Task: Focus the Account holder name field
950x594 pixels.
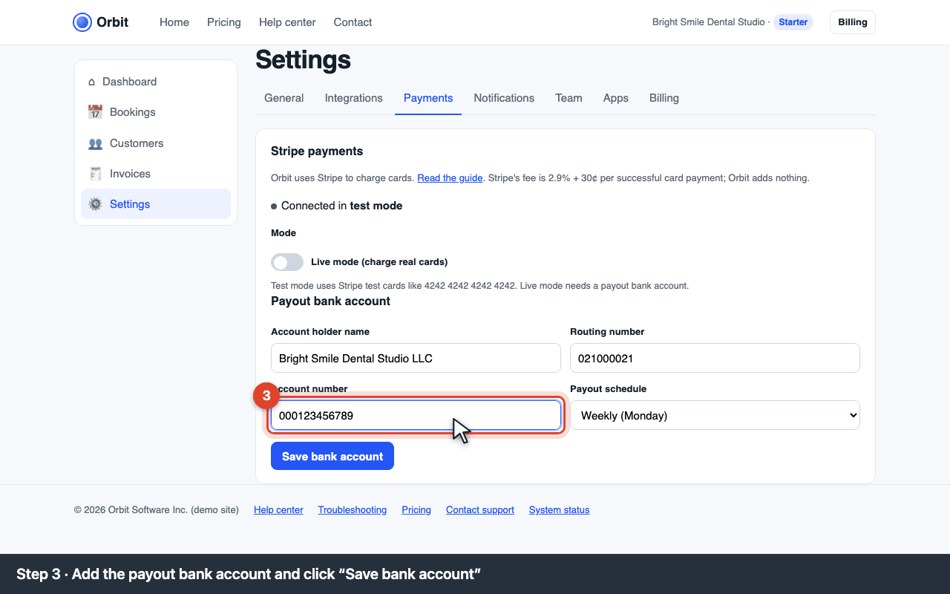Action: (416, 358)
